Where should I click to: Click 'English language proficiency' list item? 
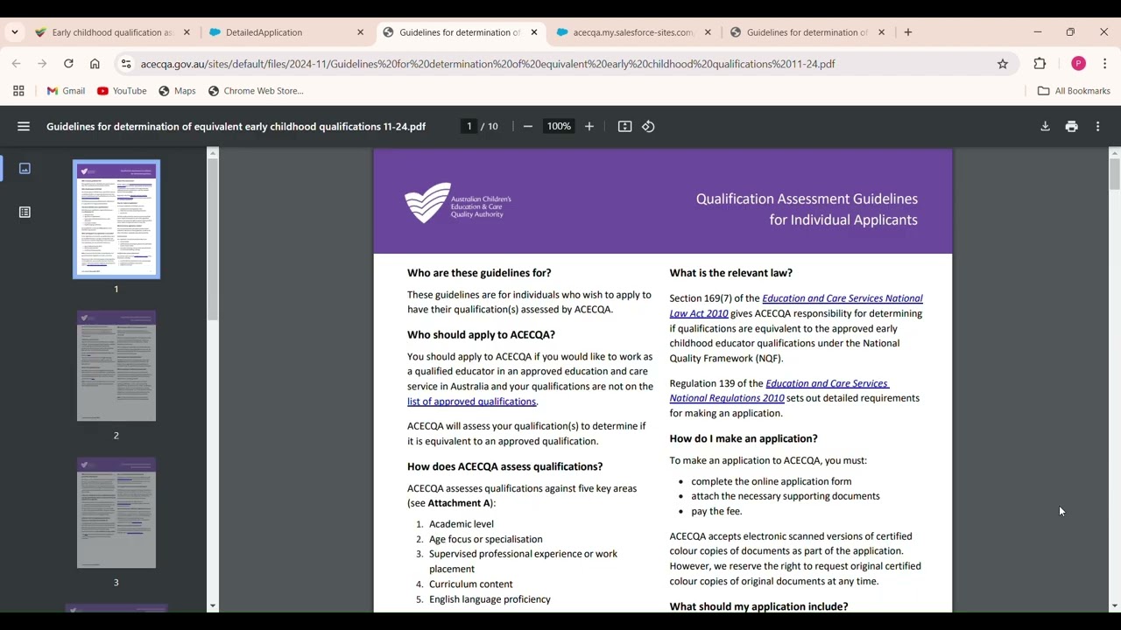[x=490, y=599]
